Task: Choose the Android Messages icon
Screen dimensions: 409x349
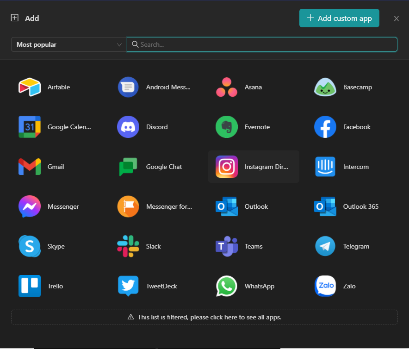Action: pos(128,87)
